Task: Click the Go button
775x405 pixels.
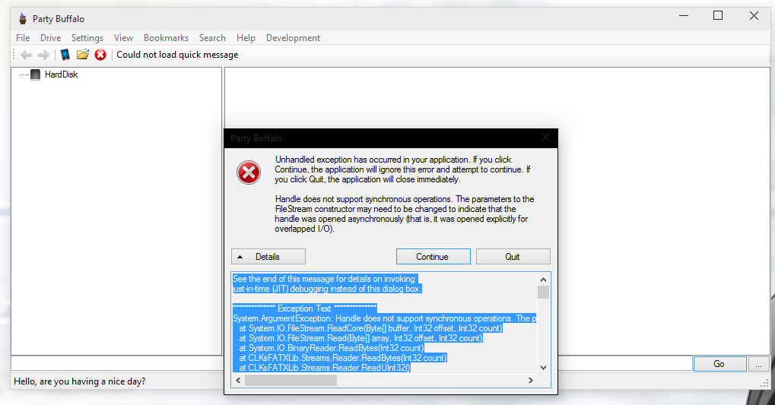Action: point(719,364)
